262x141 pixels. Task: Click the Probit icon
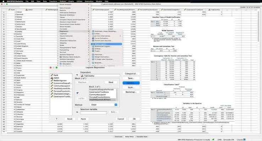click(x=93, y=51)
